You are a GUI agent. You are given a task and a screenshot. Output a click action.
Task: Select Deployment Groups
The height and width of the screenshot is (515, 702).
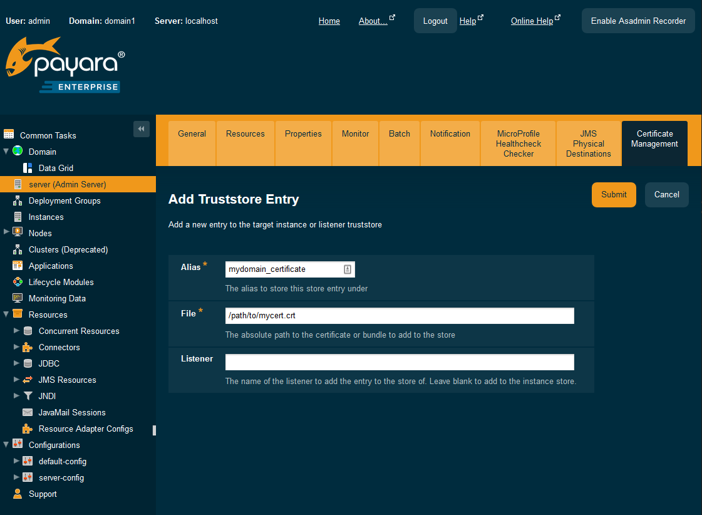[x=63, y=200]
